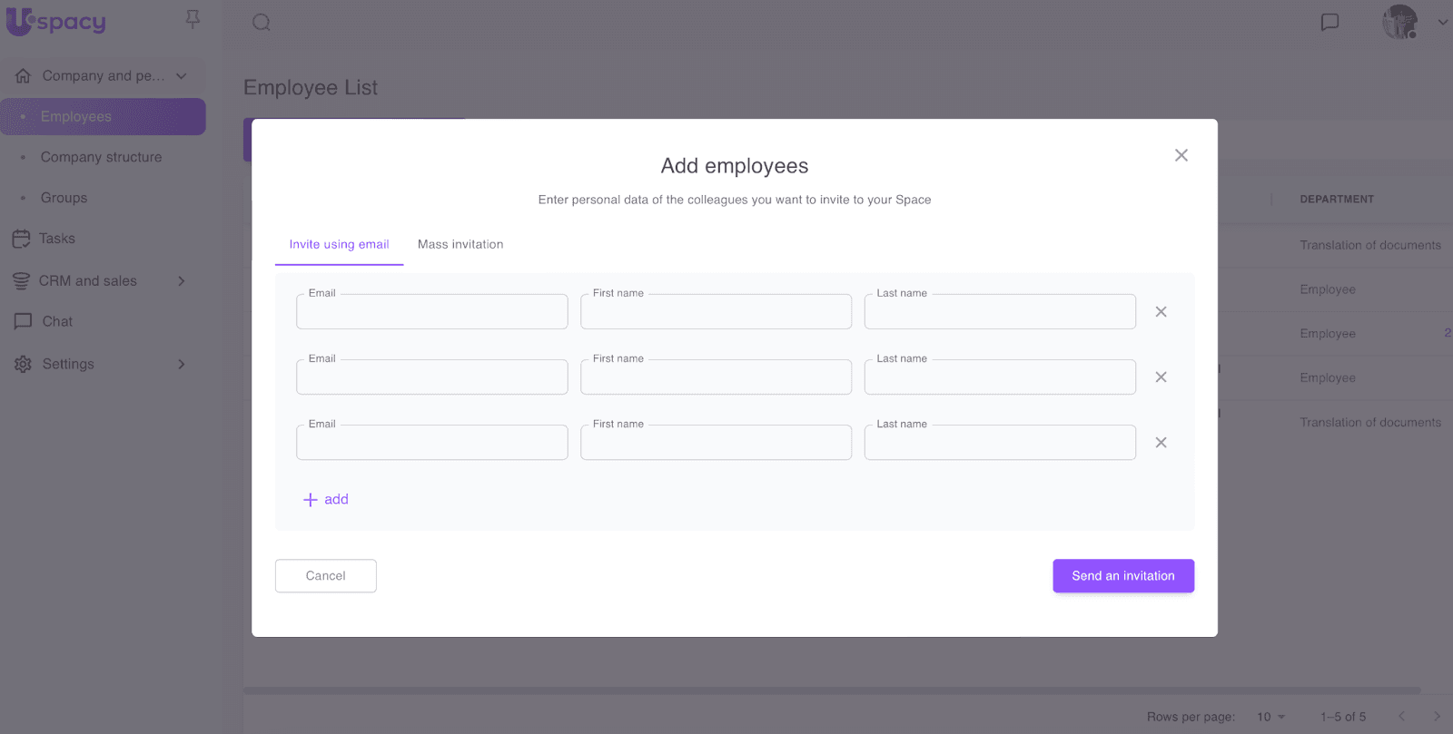Remove the first invitation row

coord(1161,312)
